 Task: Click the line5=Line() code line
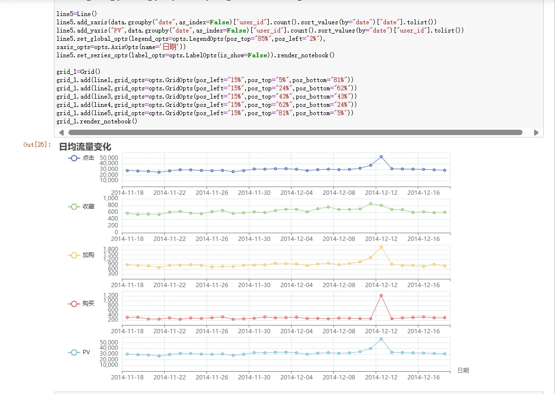(x=76, y=14)
